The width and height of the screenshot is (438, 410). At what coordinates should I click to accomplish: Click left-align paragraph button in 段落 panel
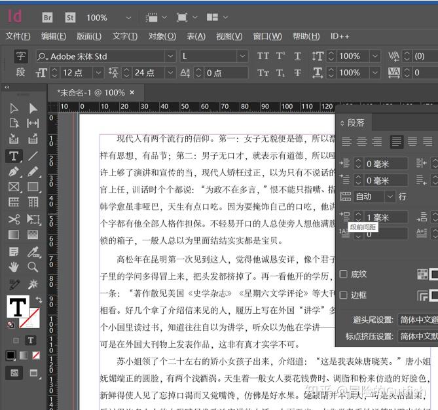click(x=346, y=141)
